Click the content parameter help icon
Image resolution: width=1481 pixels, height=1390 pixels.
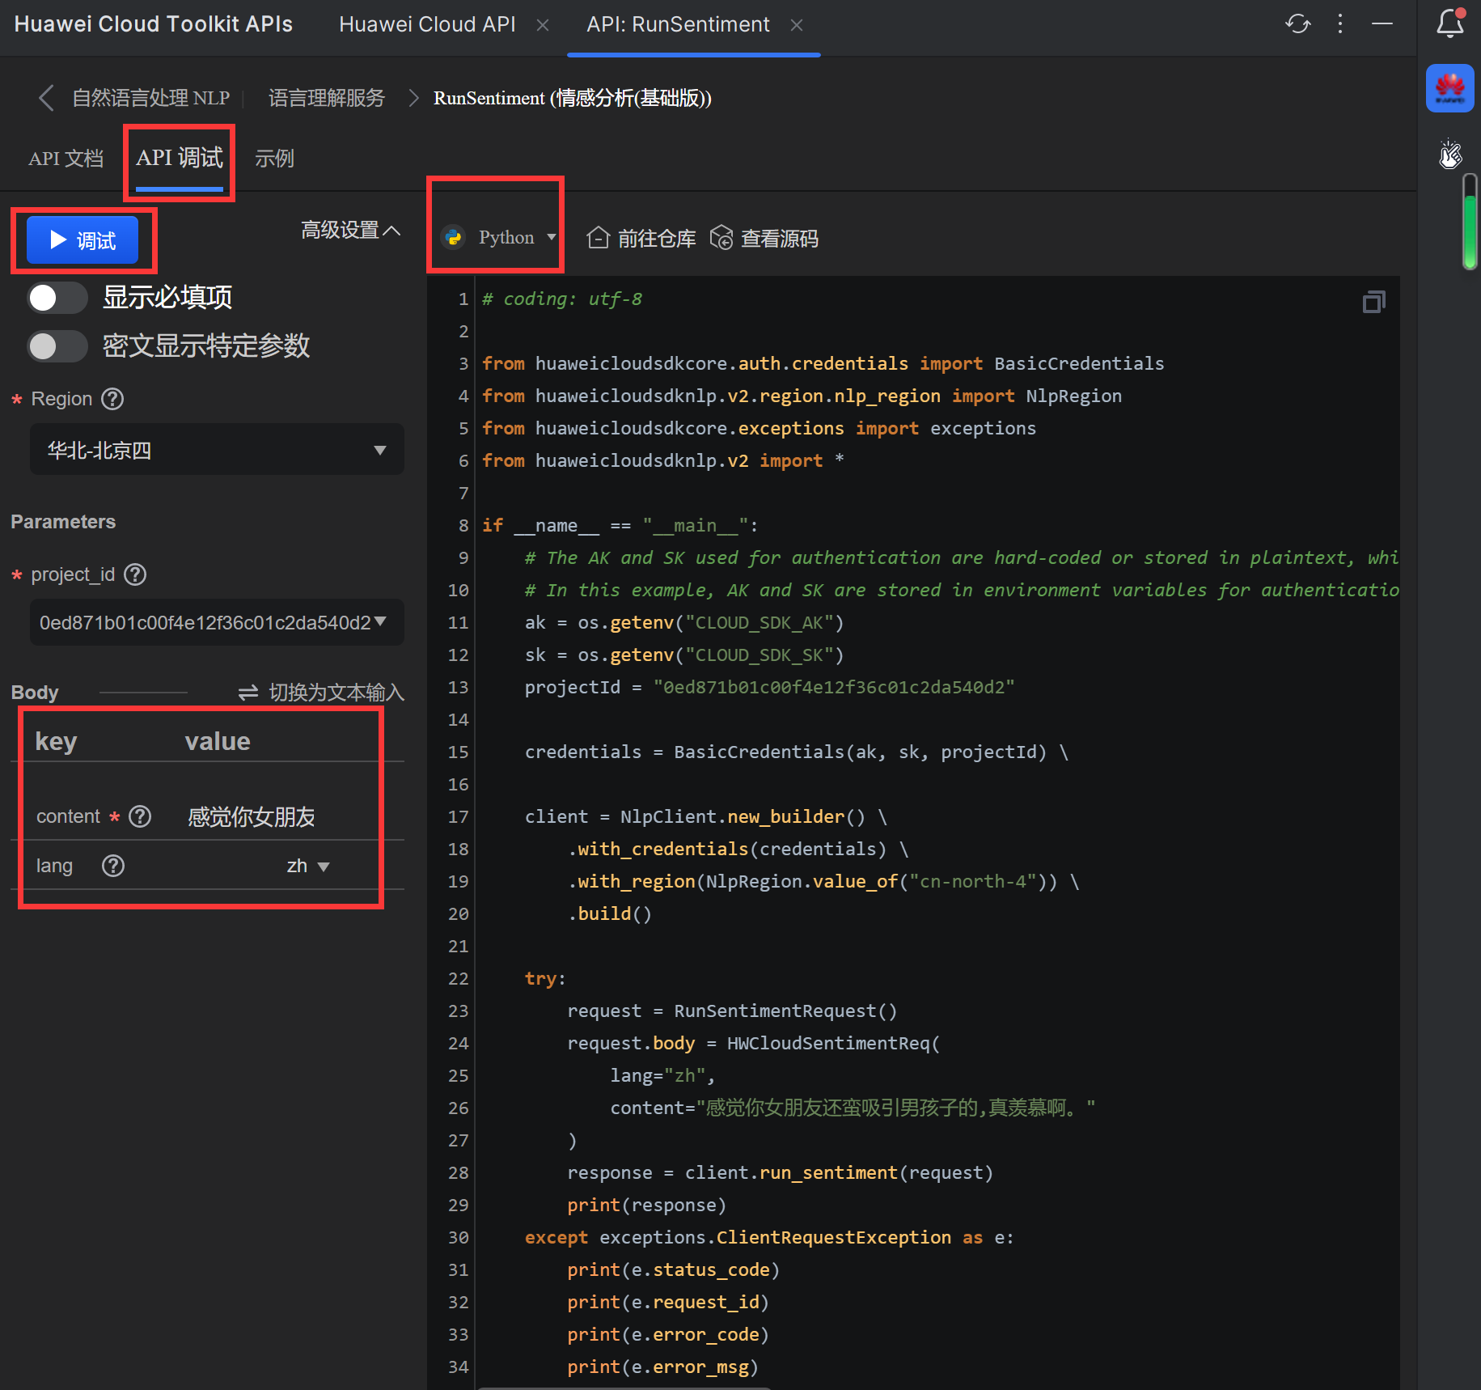point(140,816)
